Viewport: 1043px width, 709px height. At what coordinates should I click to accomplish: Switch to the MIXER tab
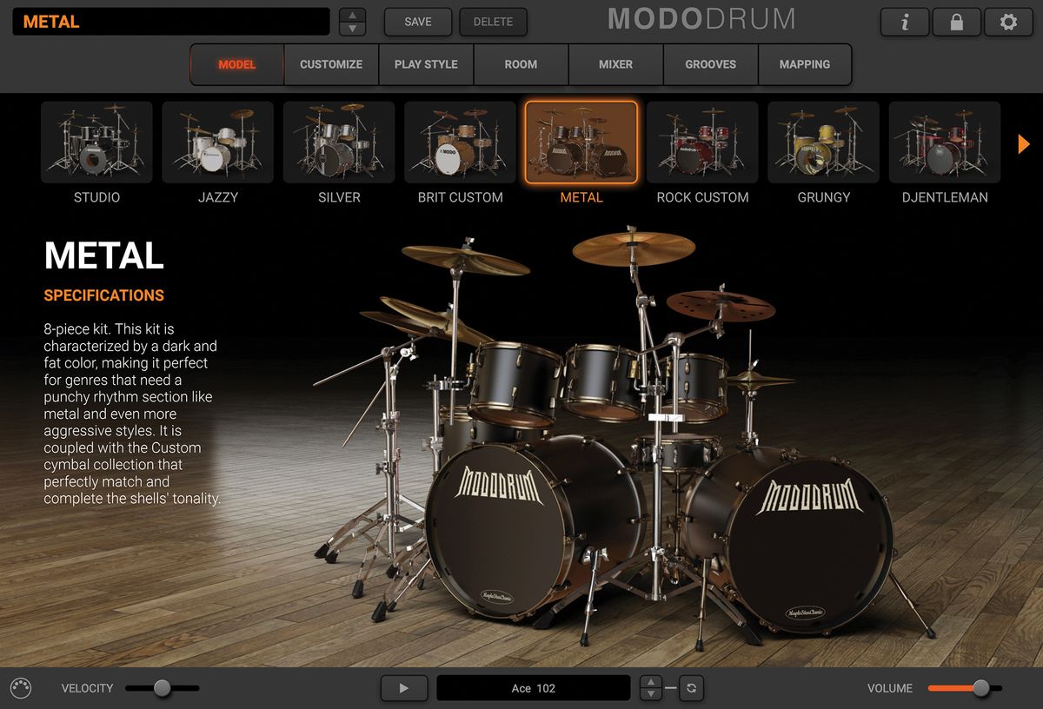616,63
